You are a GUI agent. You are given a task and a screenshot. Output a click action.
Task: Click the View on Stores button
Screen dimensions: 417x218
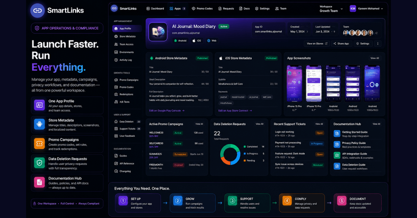pyautogui.click(x=316, y=44)
